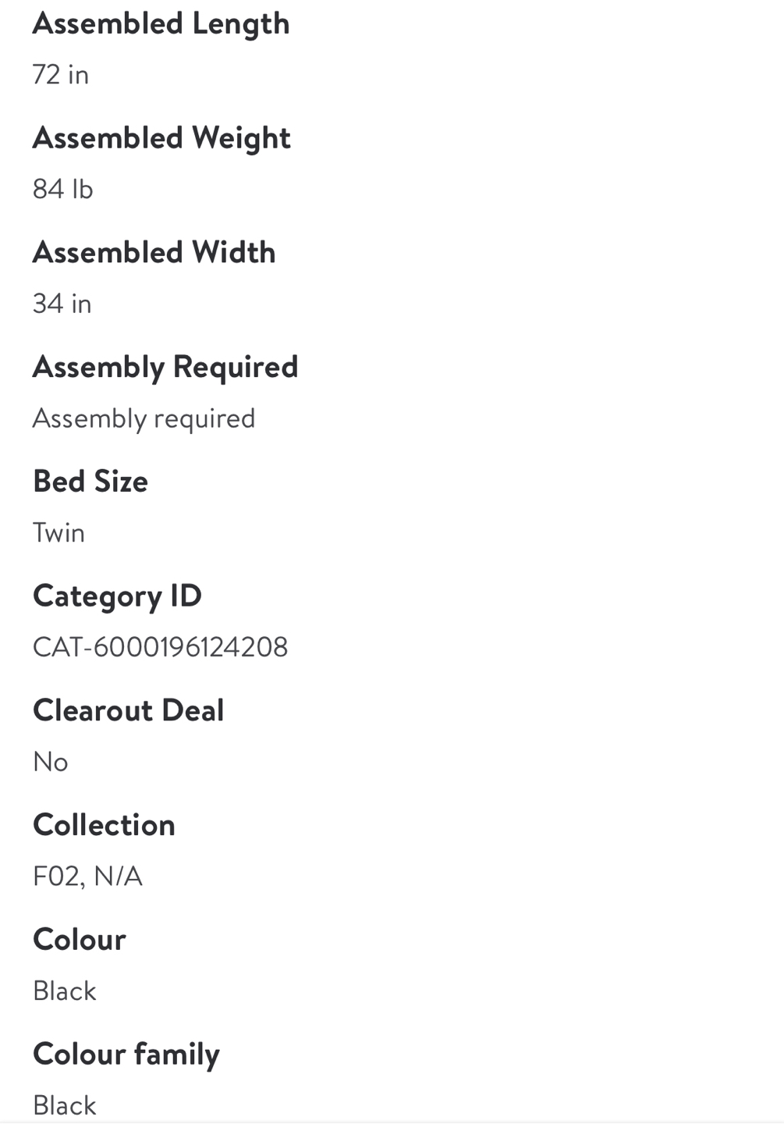Click the CAT-6000196124208 category code
Image resolution: width=784 pixels, height=1124 pixels.
[x=161, y=647]
